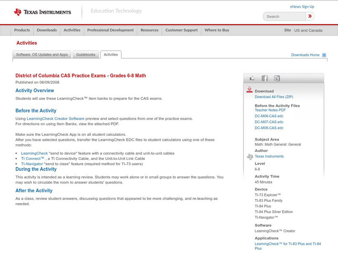Click the icon beside Downloads Home

tap(323, 55)
